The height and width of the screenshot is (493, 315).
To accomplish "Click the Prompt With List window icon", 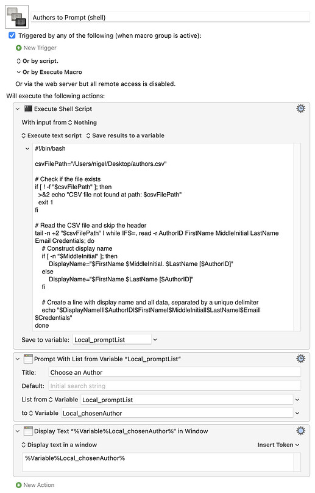I will tap(28, 359).
